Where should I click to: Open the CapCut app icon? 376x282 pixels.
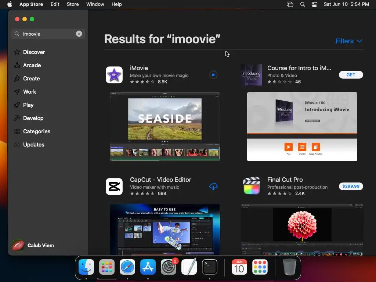tap(114, 186)
